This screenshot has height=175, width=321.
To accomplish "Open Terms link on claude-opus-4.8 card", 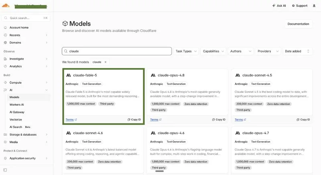I will point(156,120).
